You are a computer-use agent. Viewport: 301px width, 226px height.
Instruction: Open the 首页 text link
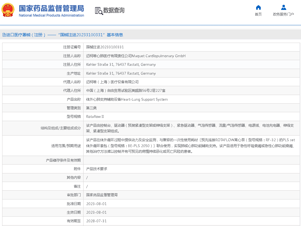[258, 14]
